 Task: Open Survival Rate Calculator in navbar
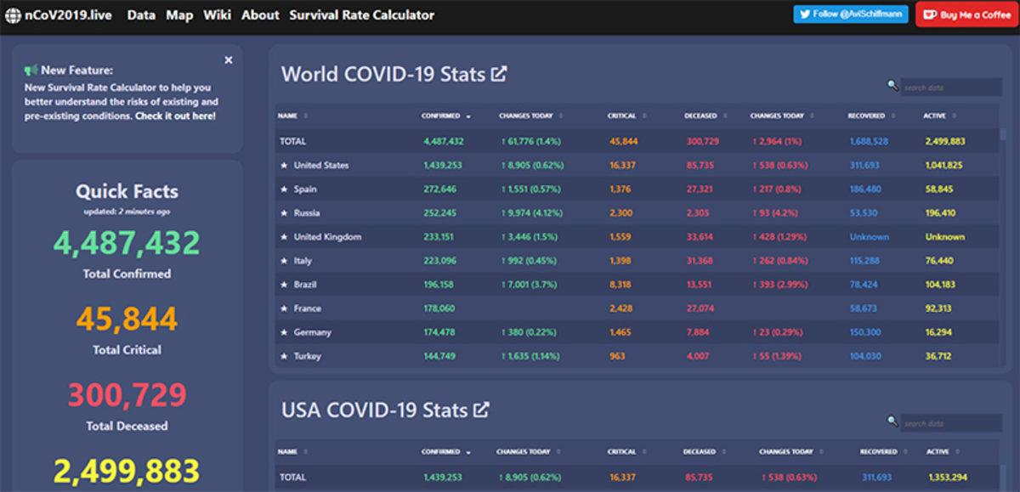point(361,15)
